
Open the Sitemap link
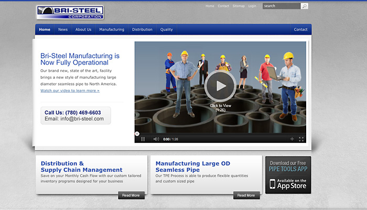[x=239, y=6]
